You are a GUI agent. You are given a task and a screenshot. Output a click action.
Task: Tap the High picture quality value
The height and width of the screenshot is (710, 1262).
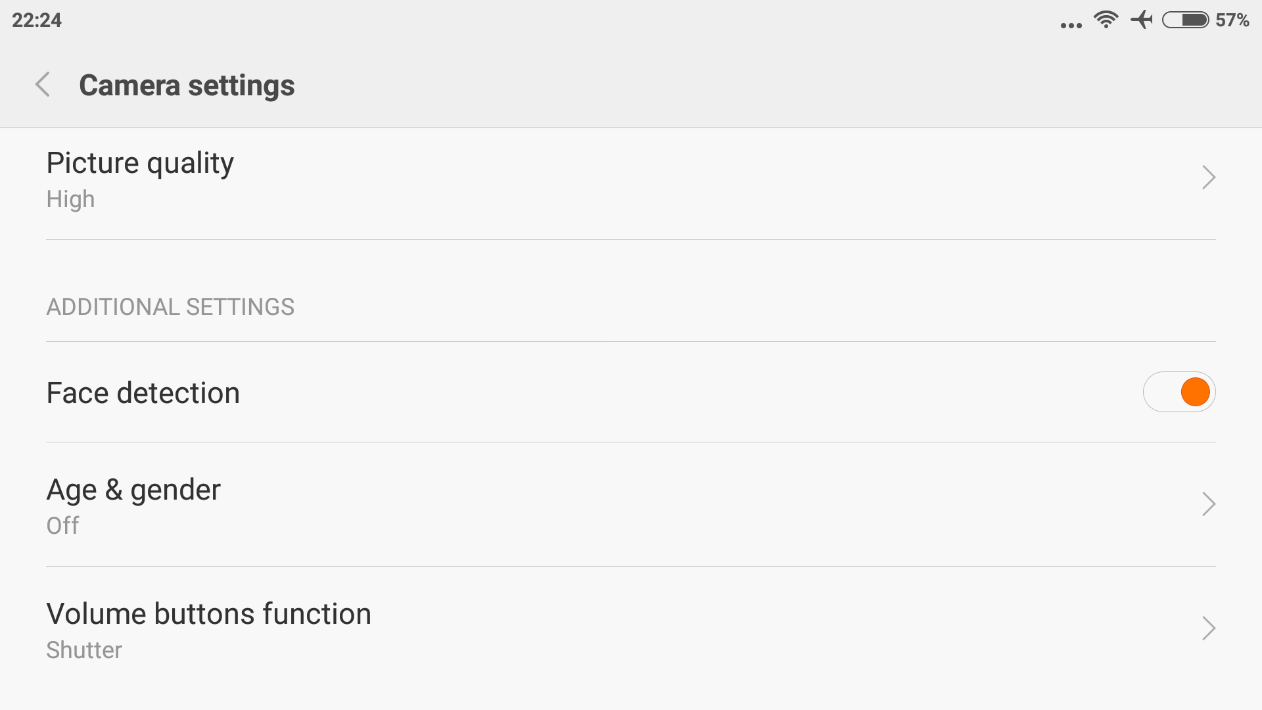click(x=70, y=199)
